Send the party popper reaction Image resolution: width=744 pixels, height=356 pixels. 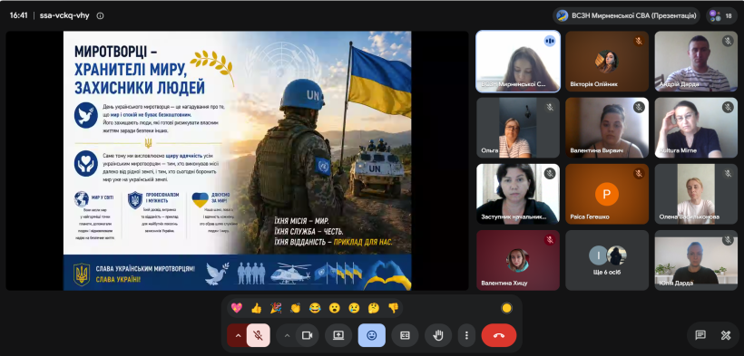276,308
